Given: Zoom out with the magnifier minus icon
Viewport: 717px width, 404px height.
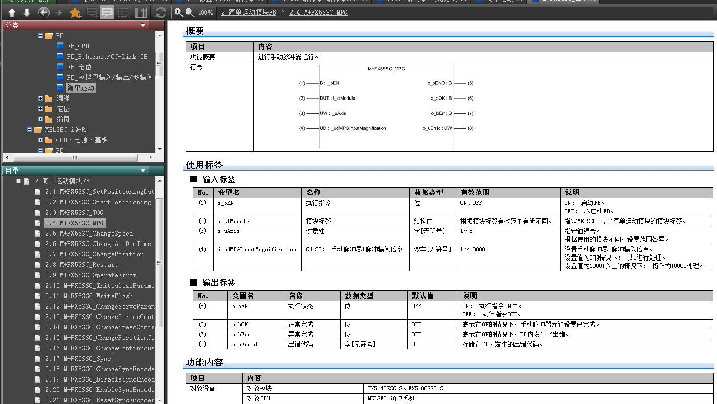Looking at the screenshot, I should (x=190, y=12).
